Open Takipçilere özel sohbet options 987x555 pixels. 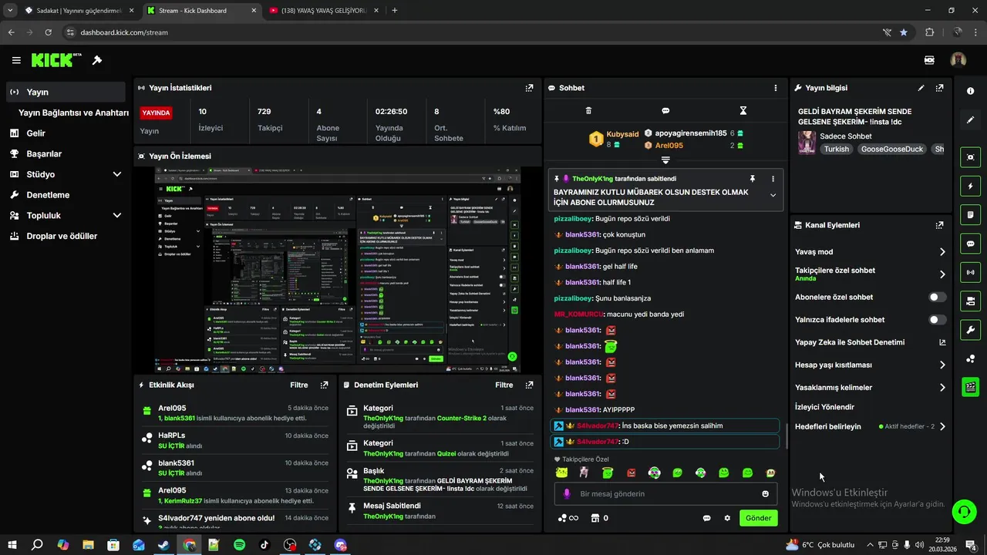942,274
